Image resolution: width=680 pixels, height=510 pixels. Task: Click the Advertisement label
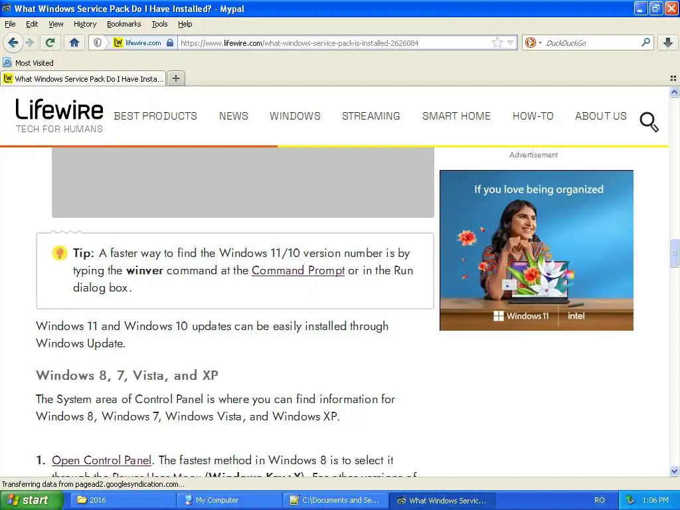pos(533,155)
